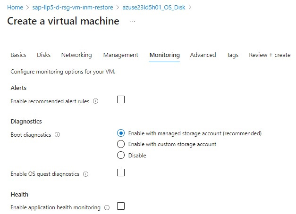Tick Enable OS guest diagnostics checkbox
296x214 pixels.
pos(121,173)
